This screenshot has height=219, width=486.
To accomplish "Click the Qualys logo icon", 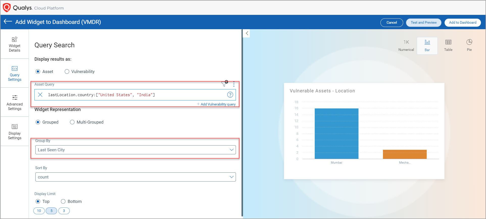I will coord(7,8).
